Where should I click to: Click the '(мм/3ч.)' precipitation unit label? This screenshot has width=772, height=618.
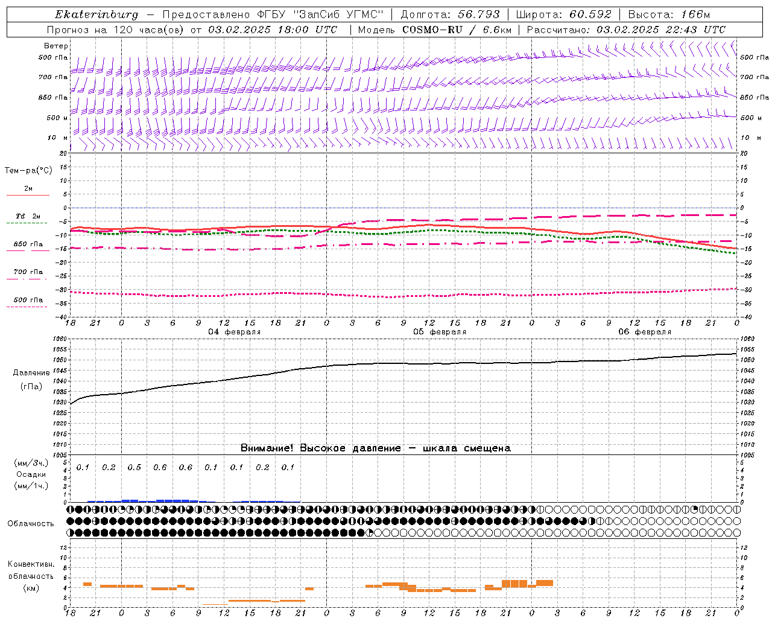click(31, 463)
